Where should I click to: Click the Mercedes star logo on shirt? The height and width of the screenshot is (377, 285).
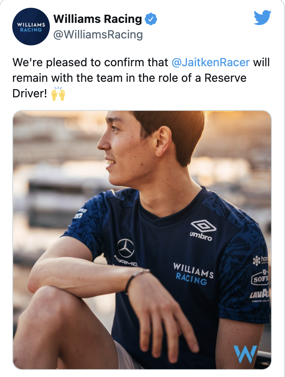(x=126, y=248)
